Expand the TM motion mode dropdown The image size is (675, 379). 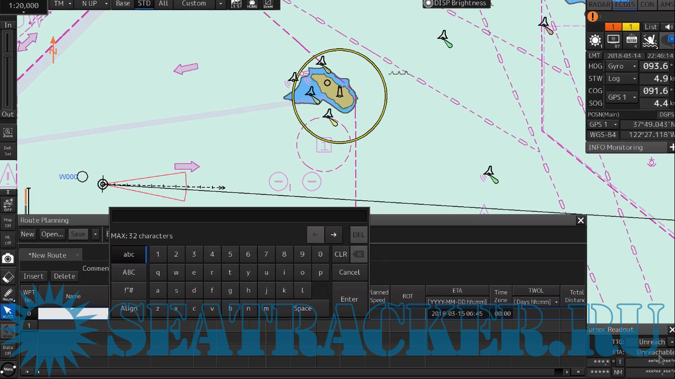[x=63, y=4]
